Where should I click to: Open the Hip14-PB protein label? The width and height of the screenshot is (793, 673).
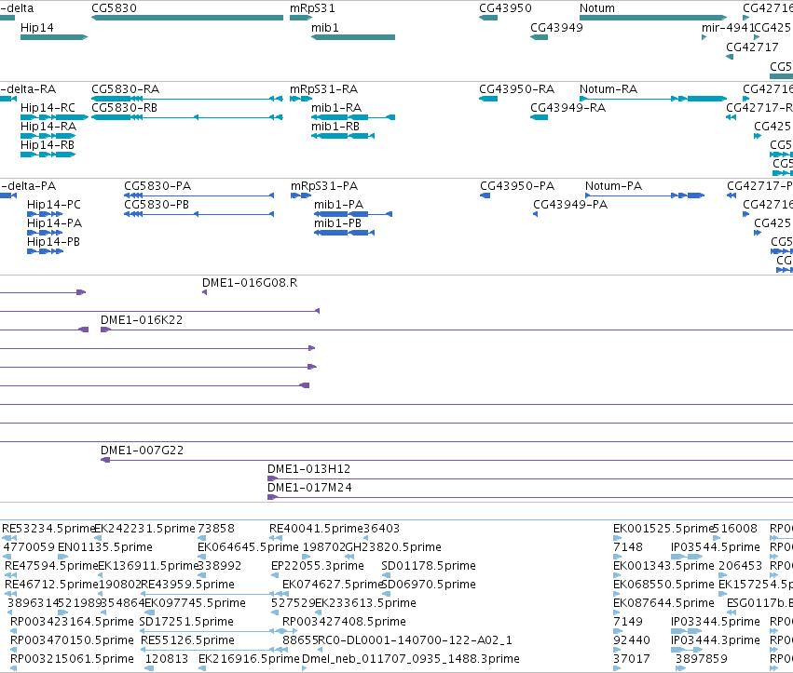pos(53,242)
